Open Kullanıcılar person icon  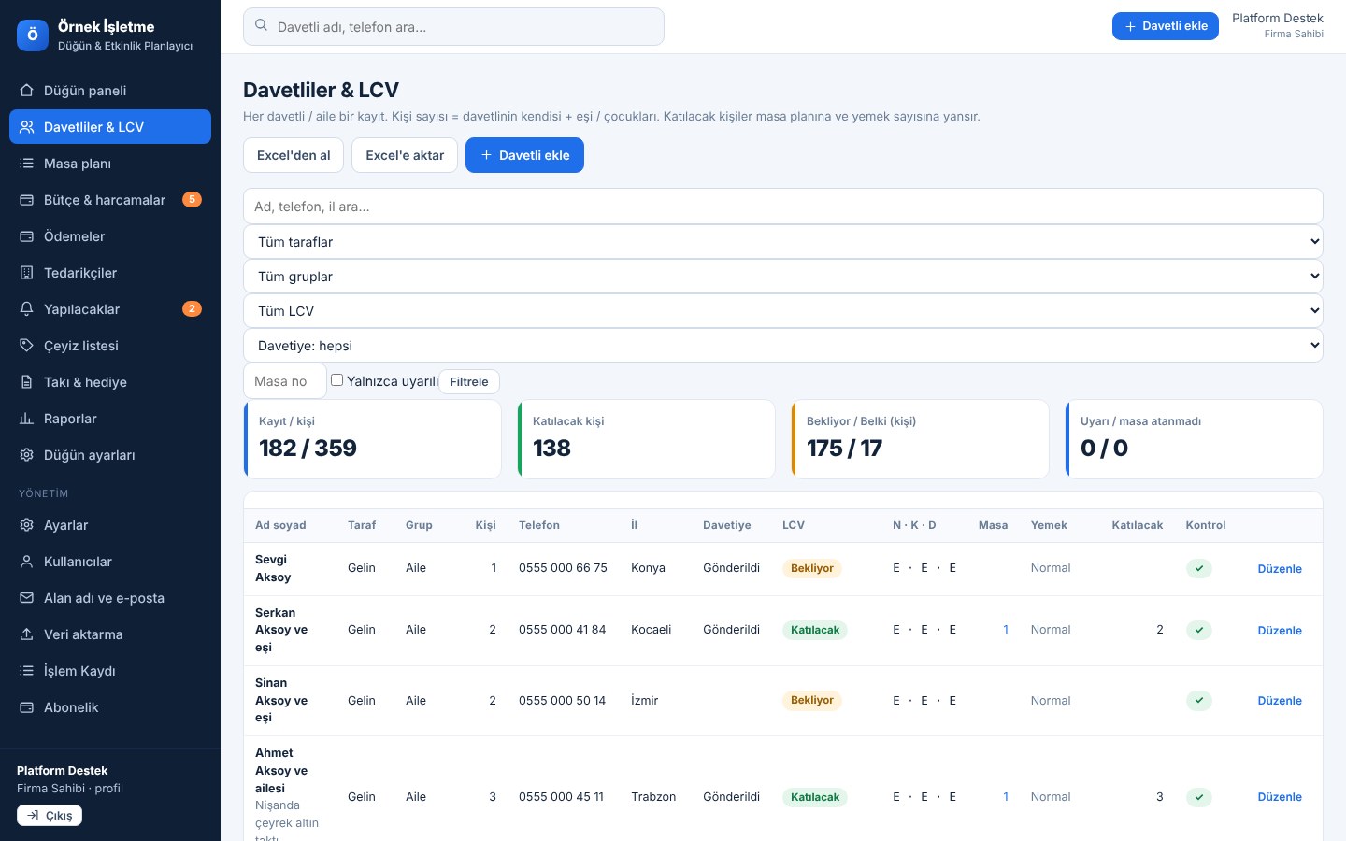click(27, 562)
